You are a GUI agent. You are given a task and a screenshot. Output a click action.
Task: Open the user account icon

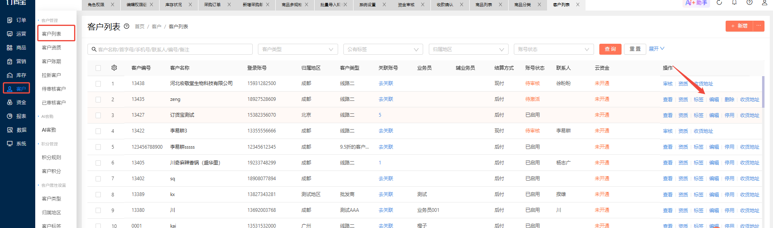coord(764,3)
